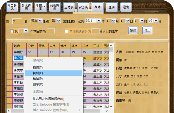
Task: Expand the birth year 2011 dropdown
Action: (99, 21)
